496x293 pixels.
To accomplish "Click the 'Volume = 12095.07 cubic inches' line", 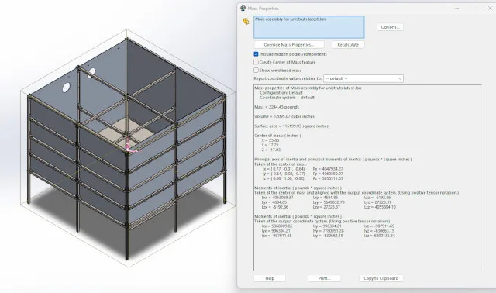I will [x=284, y=116].
